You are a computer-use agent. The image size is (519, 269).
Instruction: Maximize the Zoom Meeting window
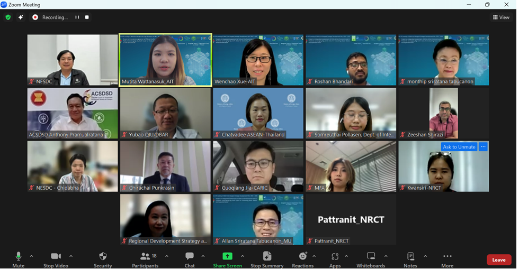coord(487,5)
